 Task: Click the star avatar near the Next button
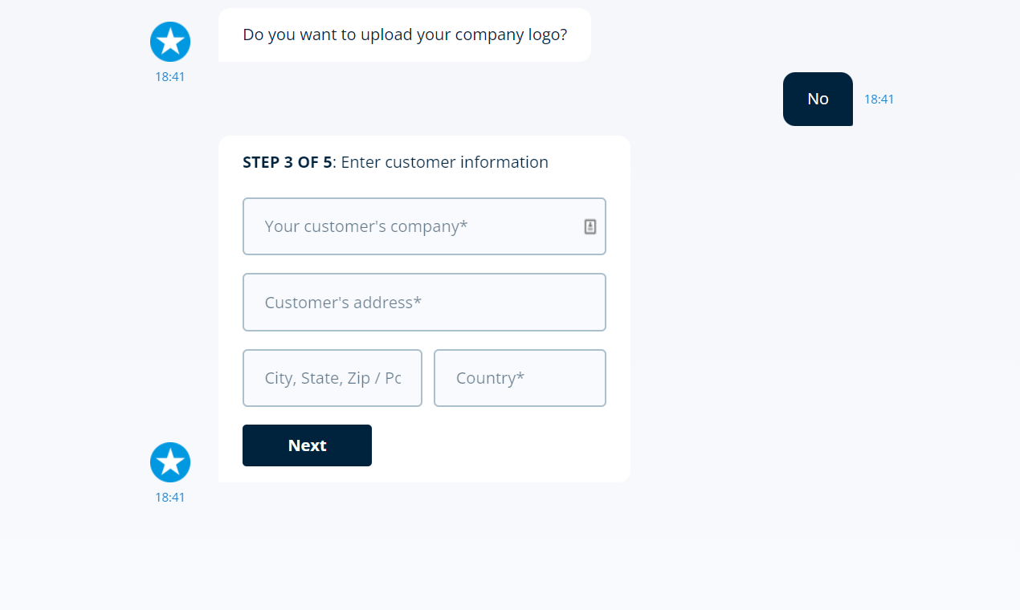tap(170, 462)
